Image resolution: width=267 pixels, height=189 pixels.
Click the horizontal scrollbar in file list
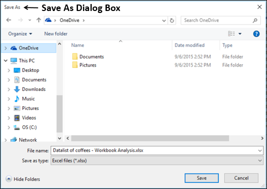pyautogui.click(x=150, y=138)
